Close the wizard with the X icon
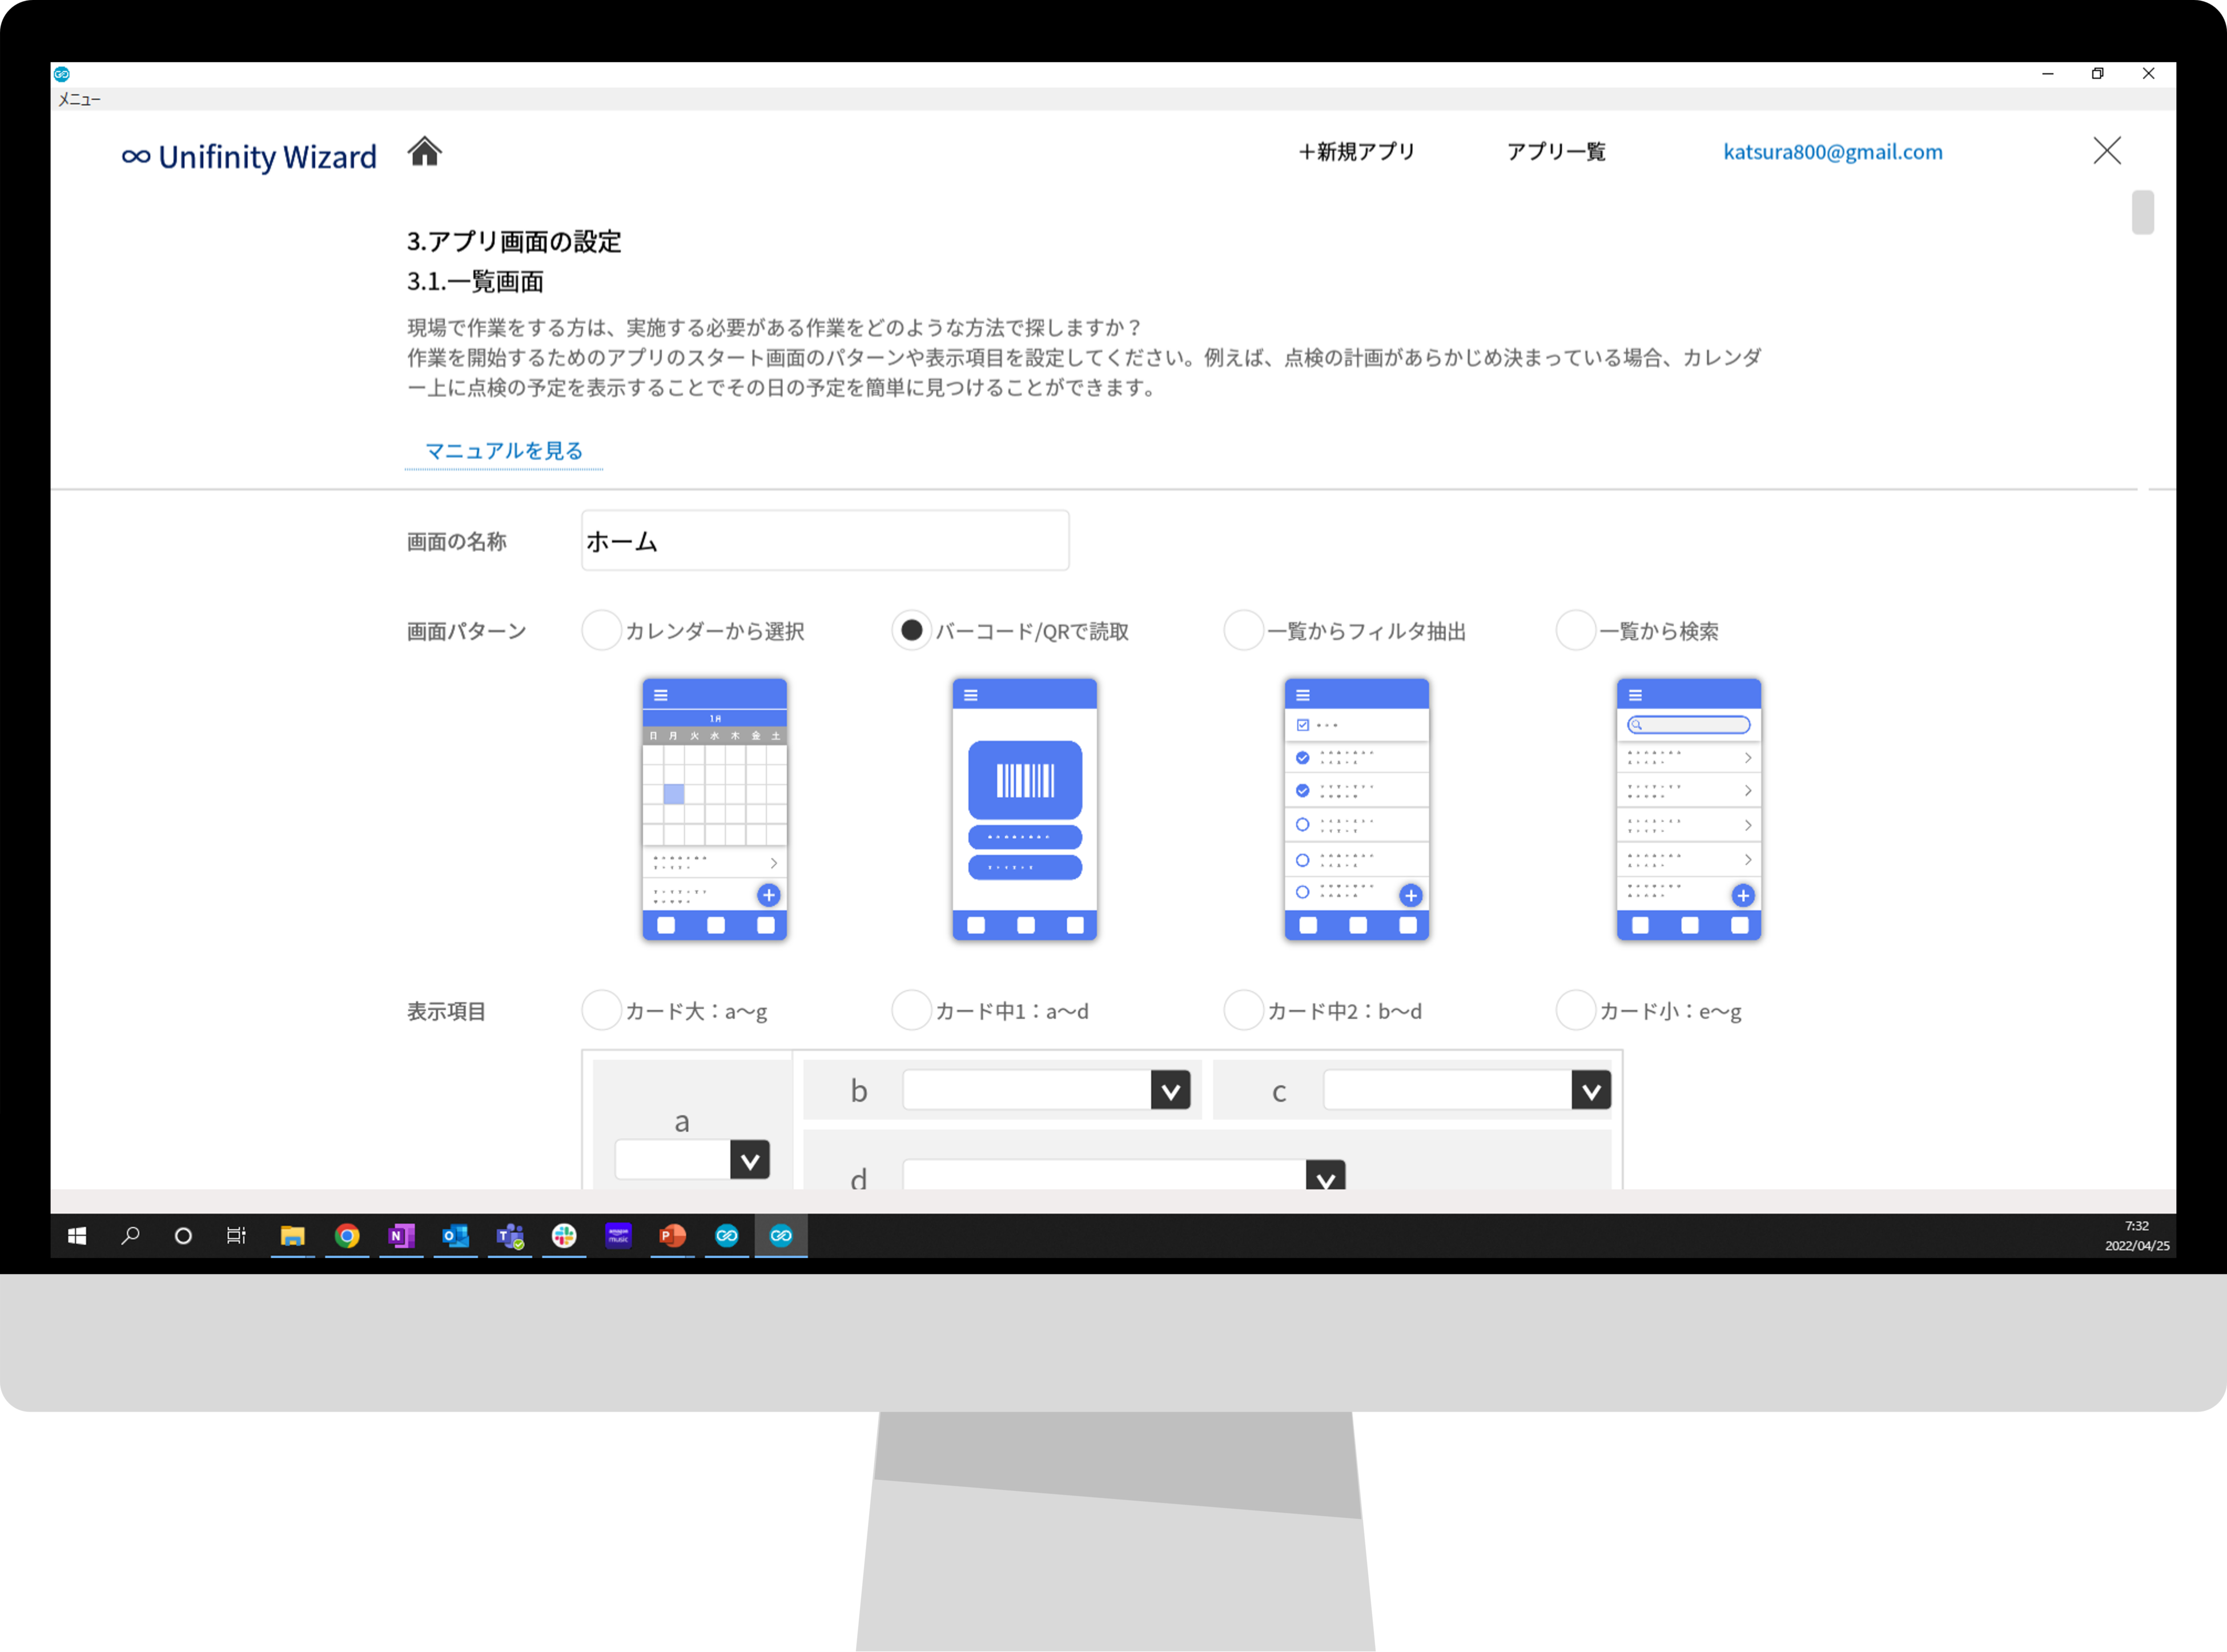 point(2106,151)
